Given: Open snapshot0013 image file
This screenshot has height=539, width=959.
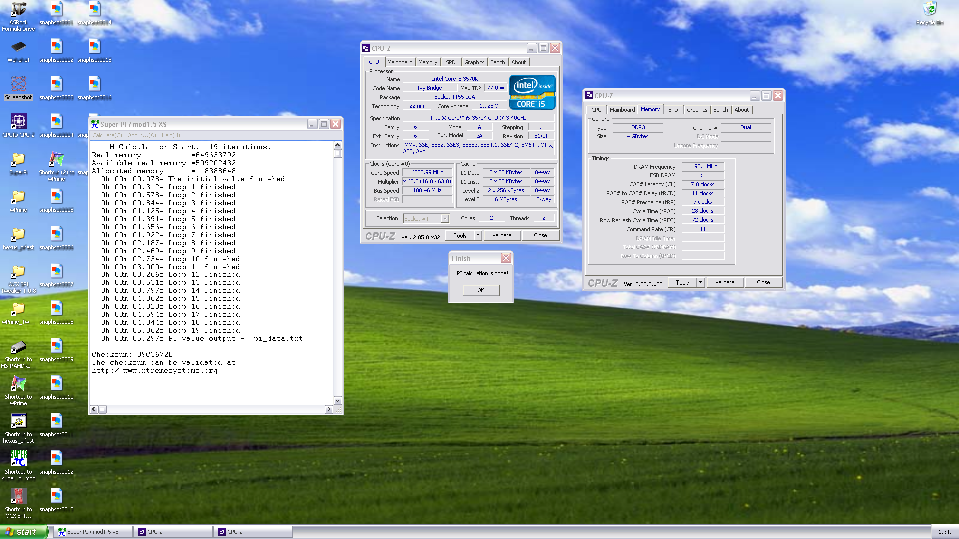Looking at the screenshot, I should click(56, 500).
